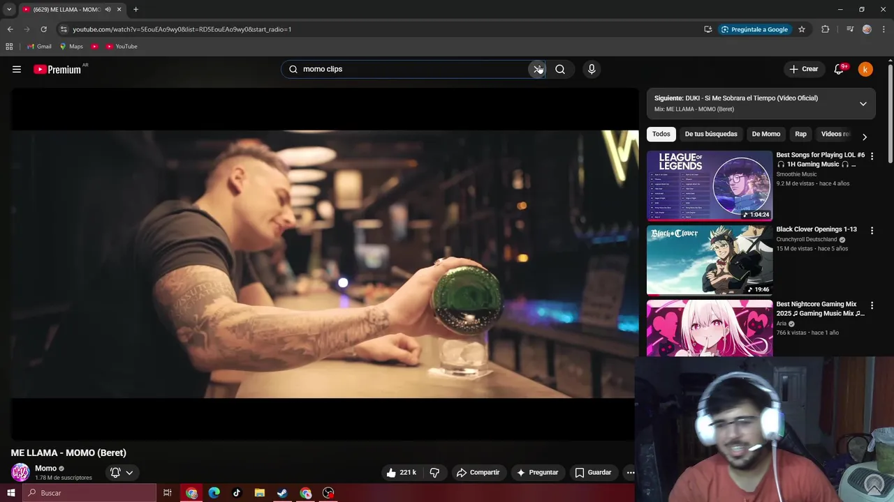Screen dimensions: 894x502
Task: Click 'Pregúntale a Google' button
Action: click(754, 29)
